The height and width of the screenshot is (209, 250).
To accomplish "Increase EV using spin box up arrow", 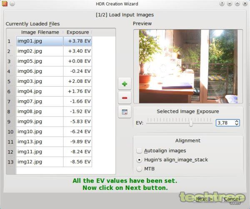I will [237, 121].
